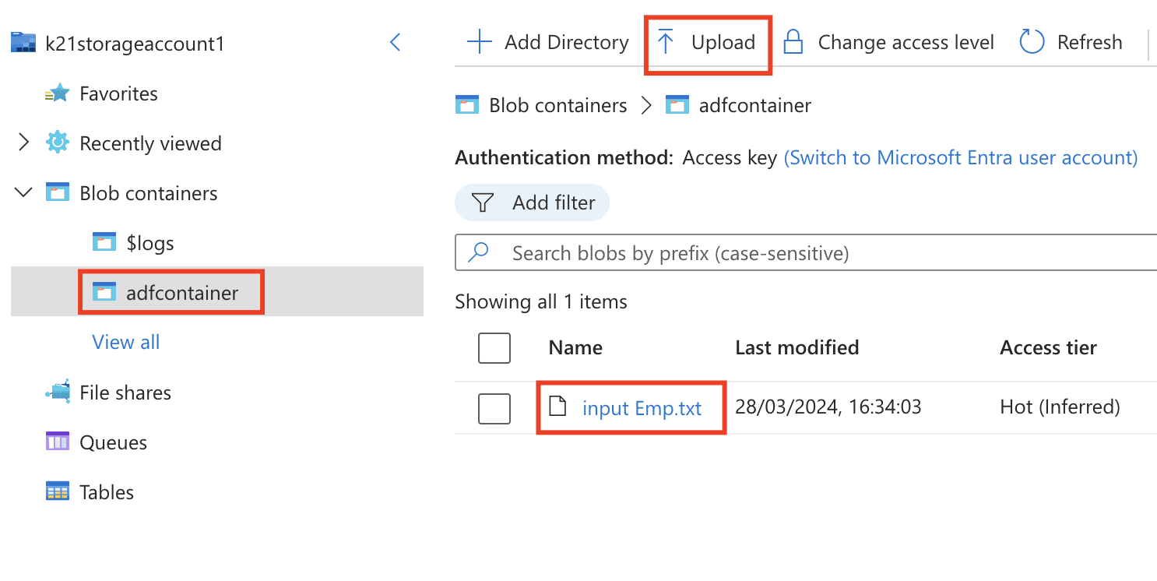The image size is (1157, 581).
Task: Expand the Recently viewed tree node
Action: pyautogui.click(x=23, y=143)
